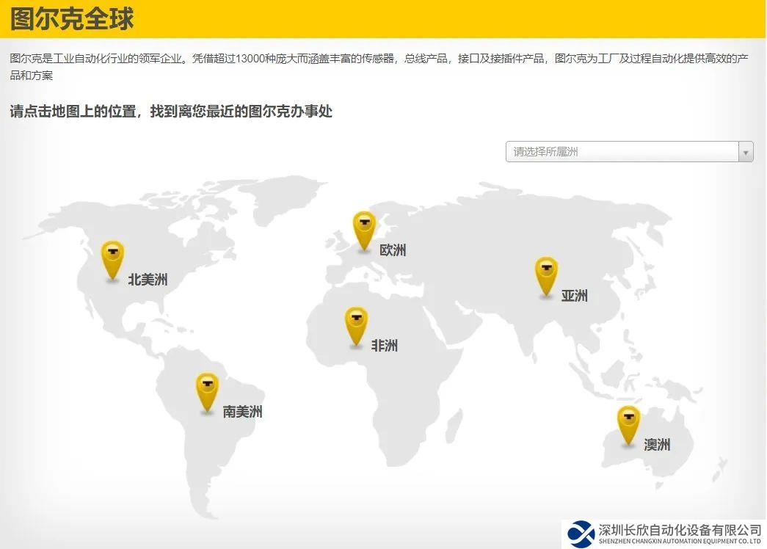Viewport: 767px width, 549px height.
Task: Click the 亚洲 label text
Action: pos(574,295)
